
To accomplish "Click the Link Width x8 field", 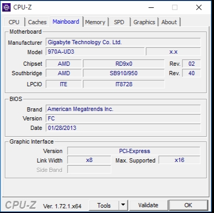I will coord(89,160).
